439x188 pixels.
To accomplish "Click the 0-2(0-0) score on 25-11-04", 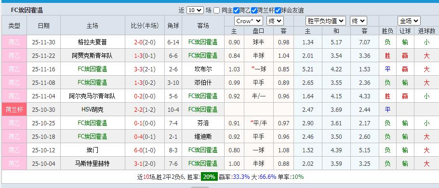I will 145,96.
